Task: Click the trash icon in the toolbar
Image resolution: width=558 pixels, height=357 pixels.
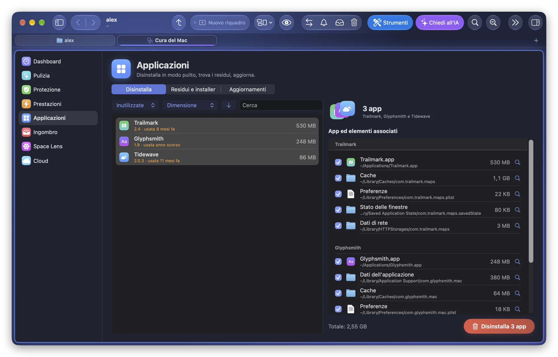Action: 354,23
